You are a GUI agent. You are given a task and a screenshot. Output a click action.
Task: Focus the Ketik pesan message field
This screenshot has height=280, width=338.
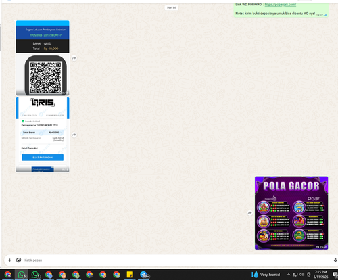(176, 260)
